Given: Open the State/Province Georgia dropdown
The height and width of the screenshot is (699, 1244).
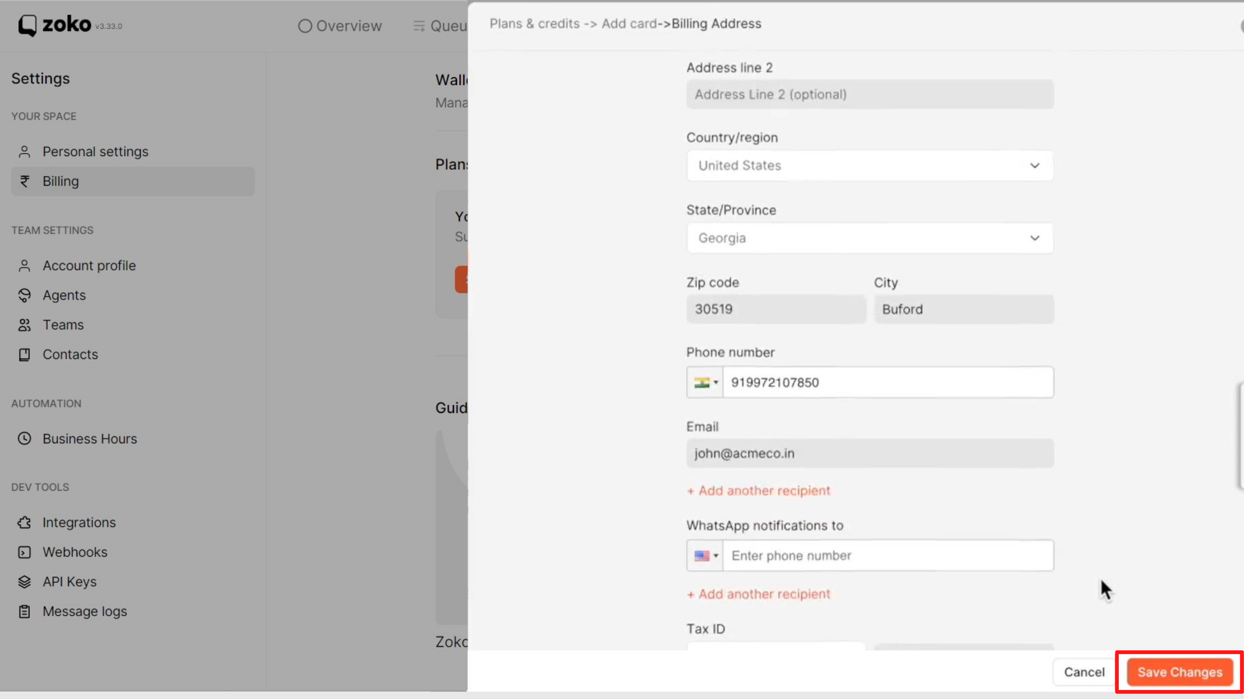Looking at the screenshot, I should click(870, 238).
